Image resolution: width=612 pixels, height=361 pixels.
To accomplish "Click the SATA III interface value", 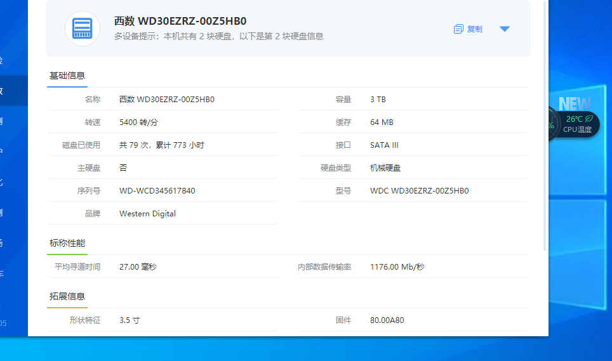I will (x=384, y=145).
